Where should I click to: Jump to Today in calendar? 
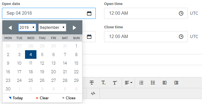tap(16, 98)
